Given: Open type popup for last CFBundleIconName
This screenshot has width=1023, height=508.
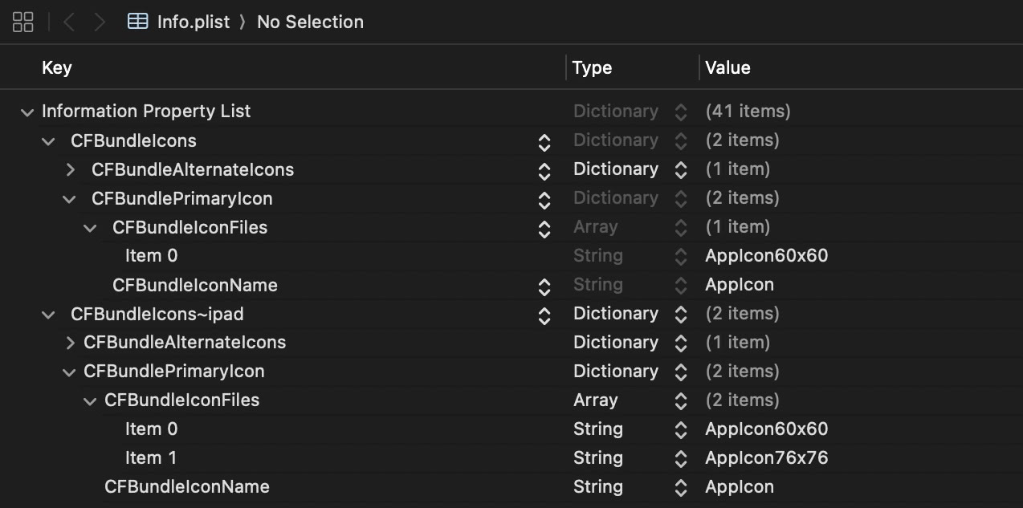Looking at the screenshot, I should tap(681, 487).
